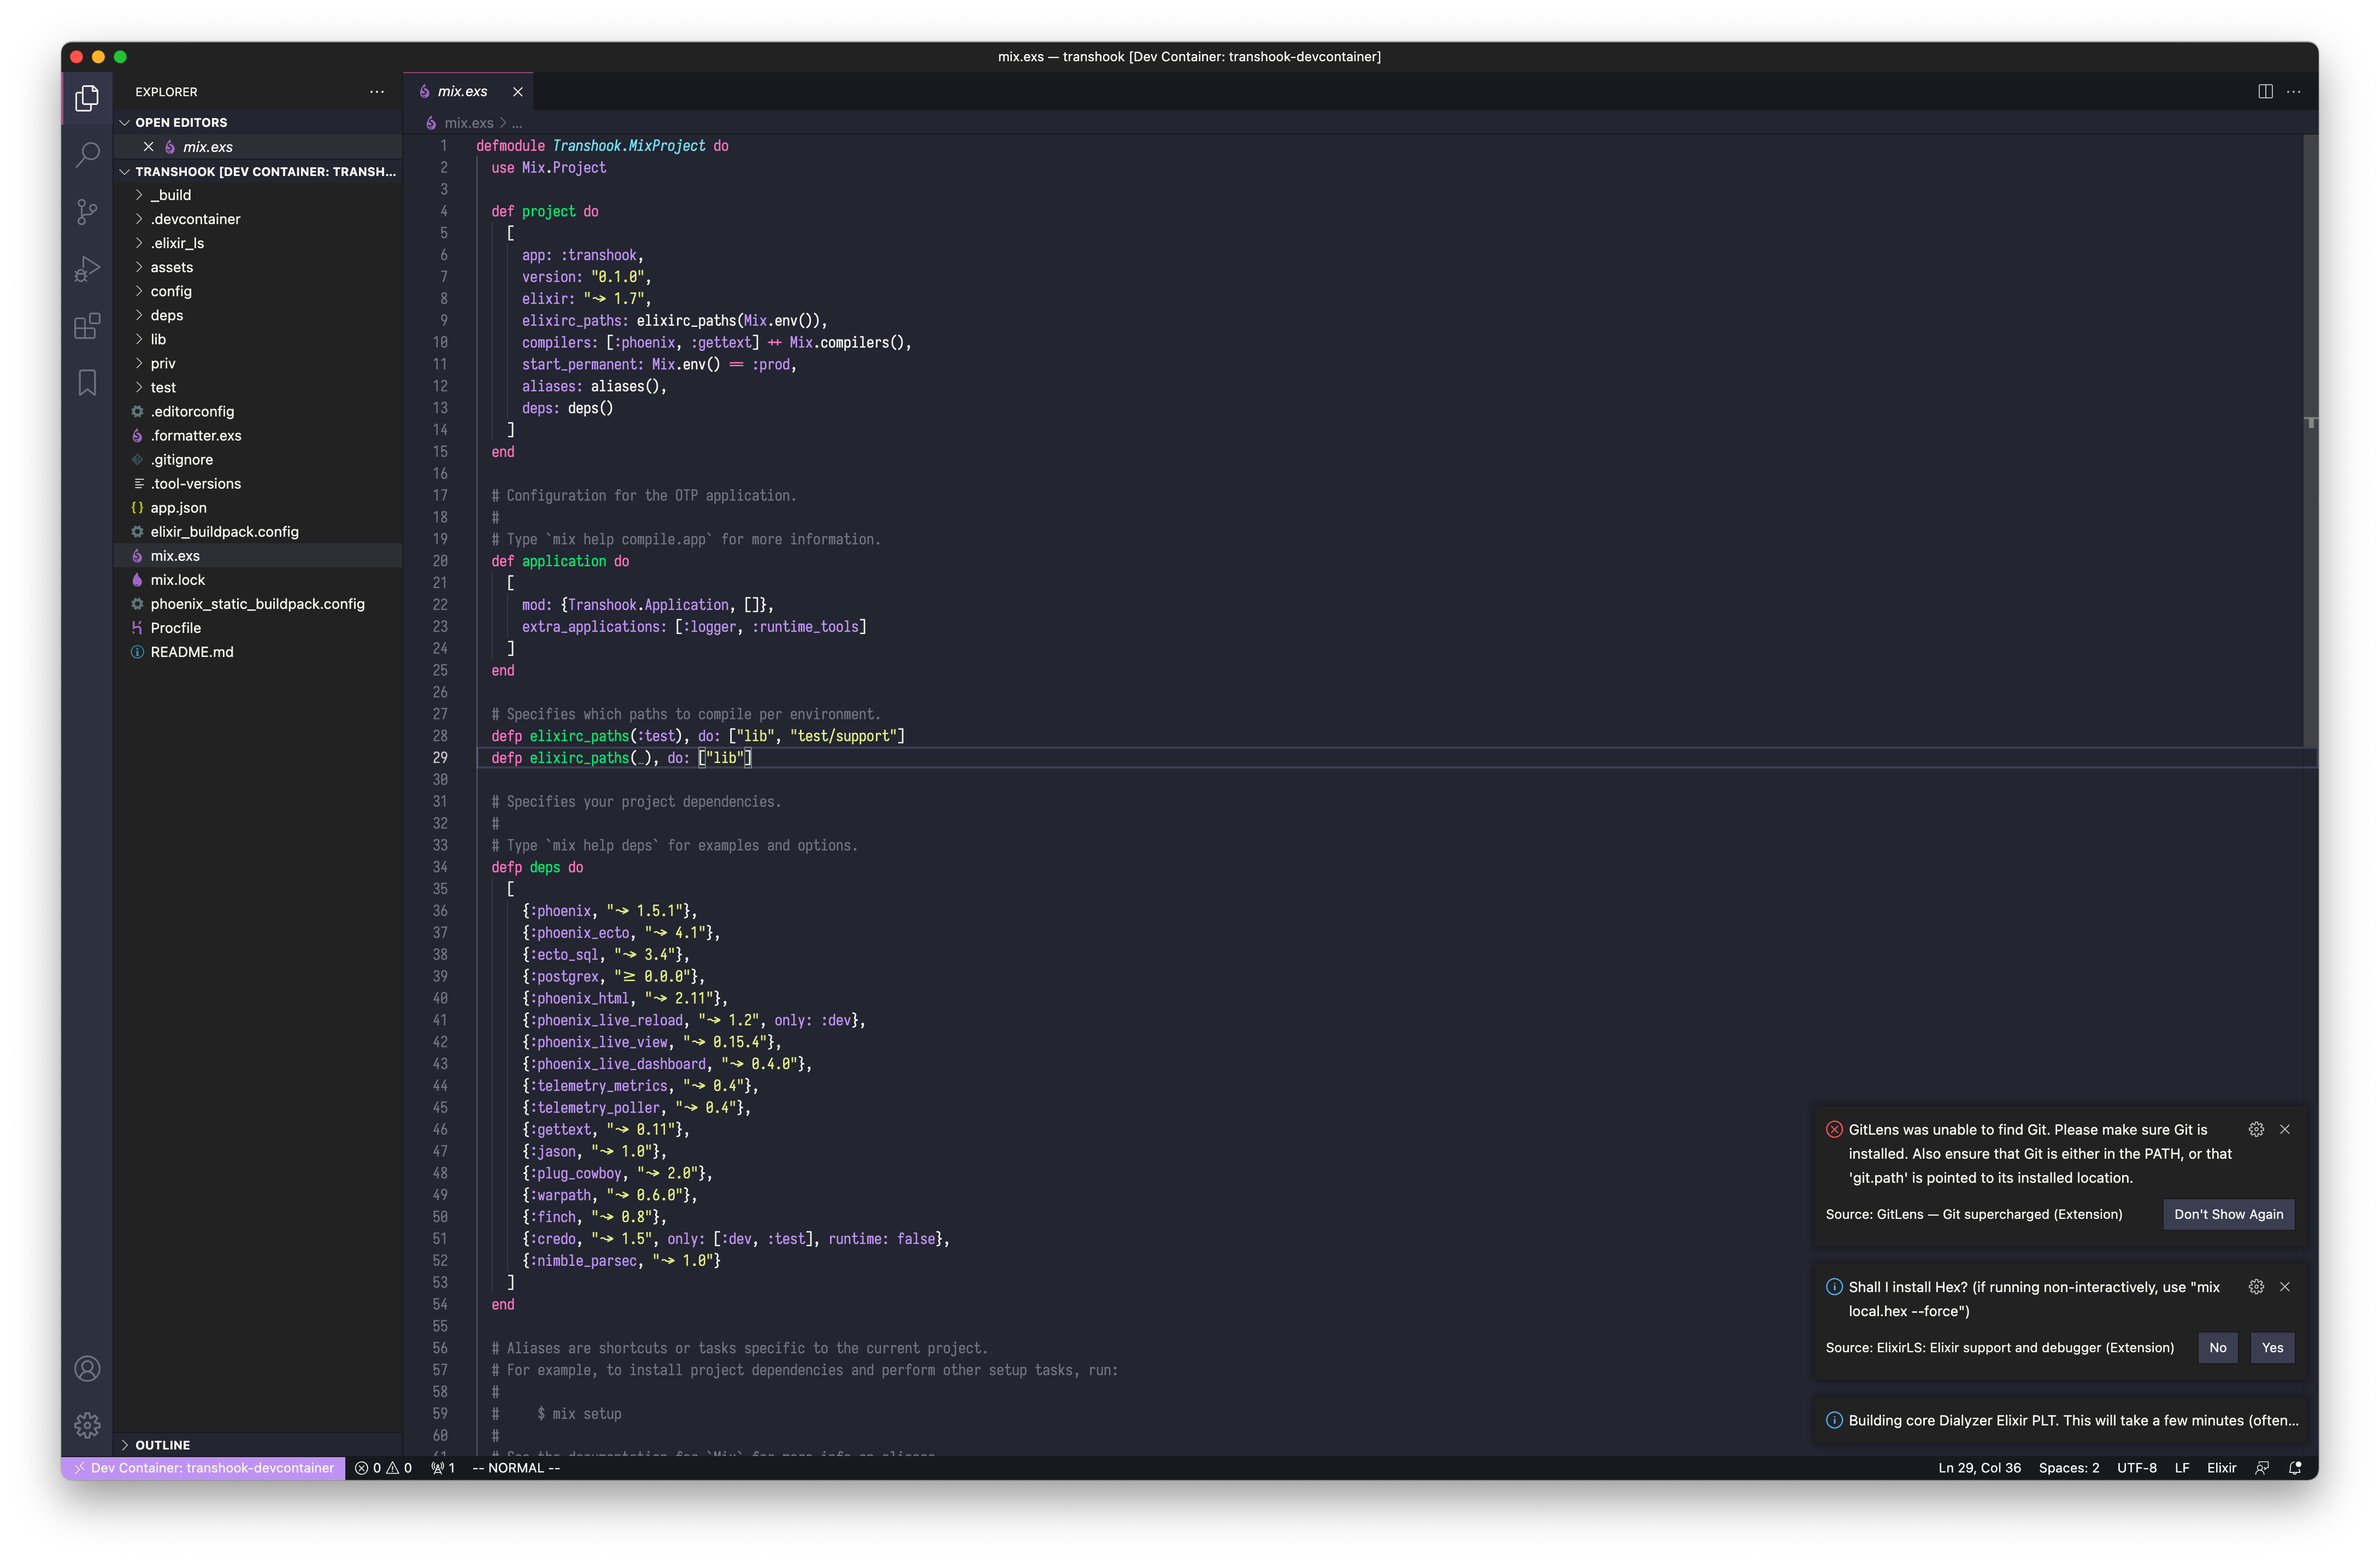This screenshot has width=2380, height=1561.
Task: Expand the config folder
Action: (x=258, y=291)
